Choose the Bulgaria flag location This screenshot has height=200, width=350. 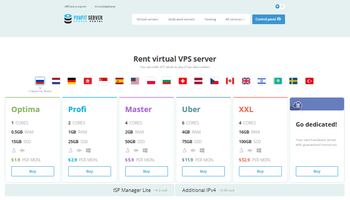[167, 81]
